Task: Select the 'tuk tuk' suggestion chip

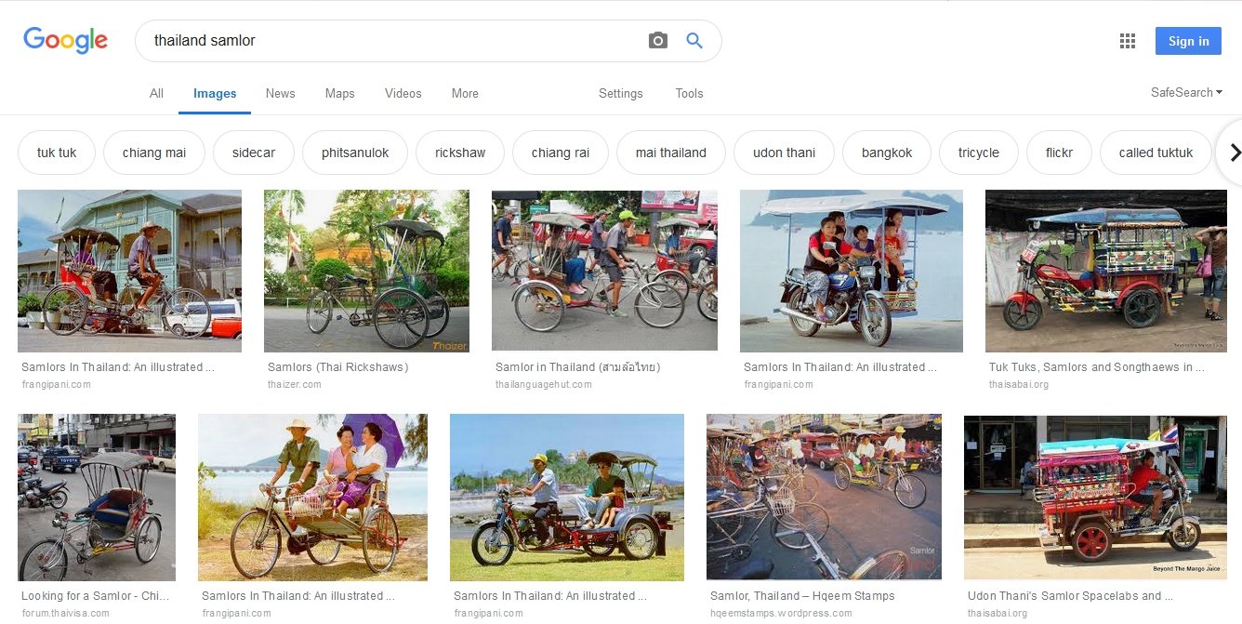Action: point(57,153)
